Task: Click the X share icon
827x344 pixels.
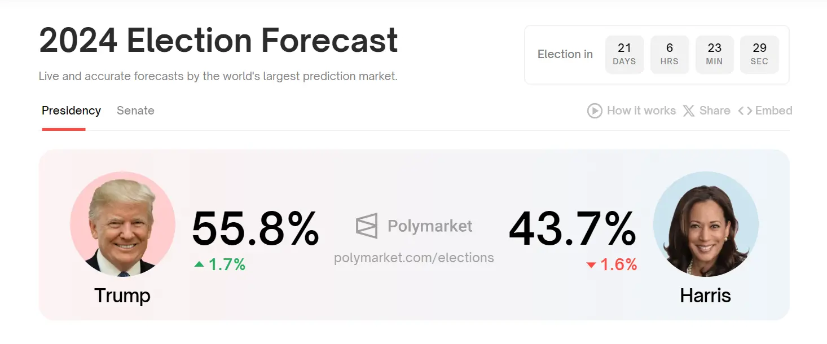Action: pyautogui.click(x=688, y=111)
